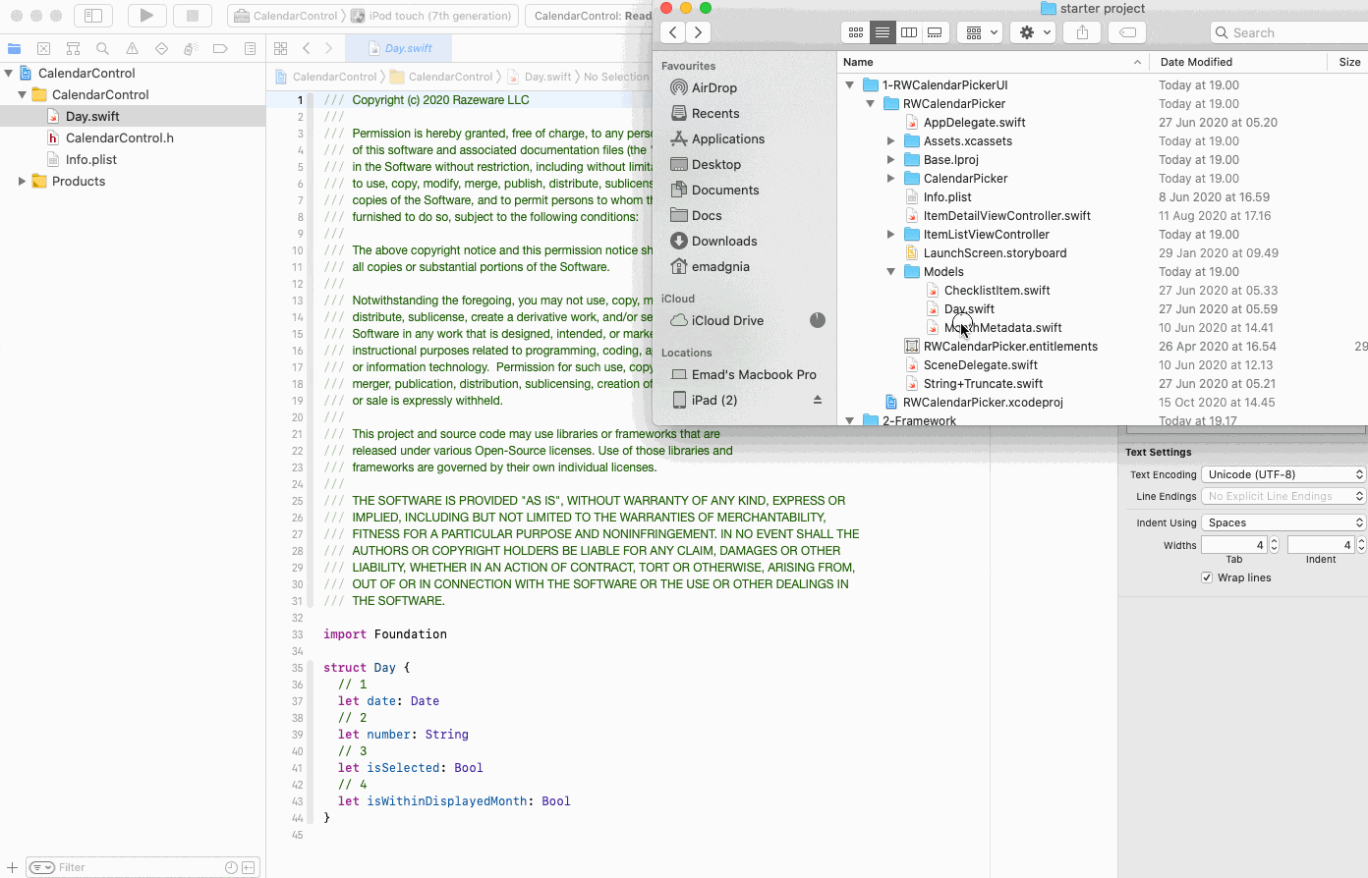Expand the Products group
The width and height of the screenshot is (1368, 878).
23,181
